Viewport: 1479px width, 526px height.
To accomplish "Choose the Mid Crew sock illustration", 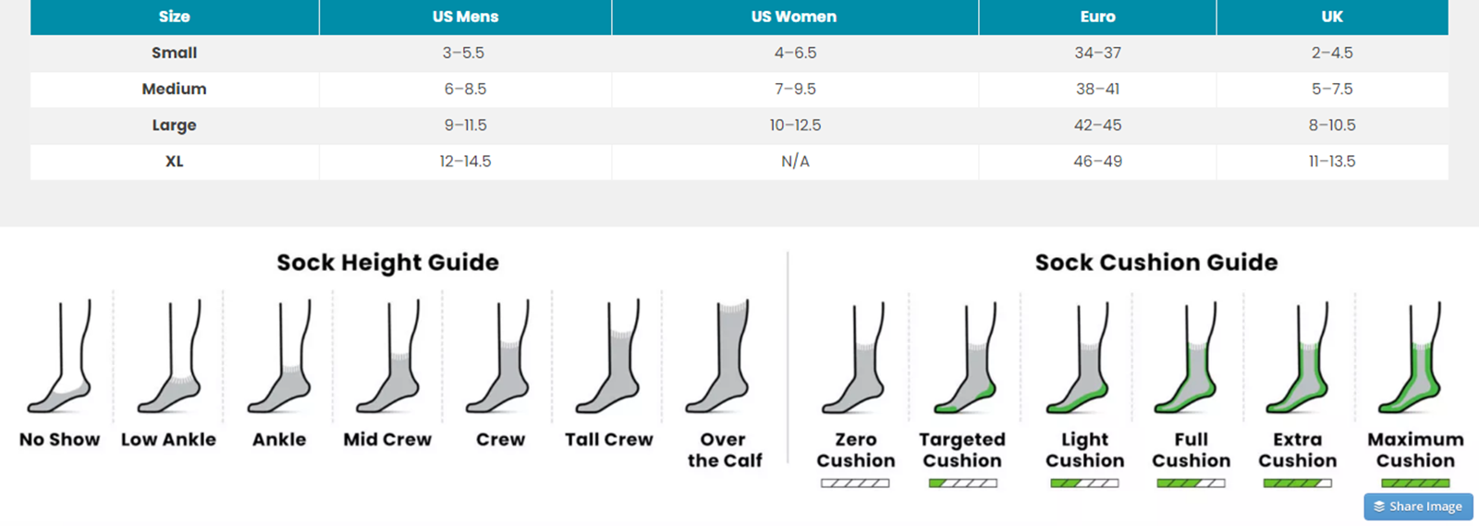I will [389, 358].
